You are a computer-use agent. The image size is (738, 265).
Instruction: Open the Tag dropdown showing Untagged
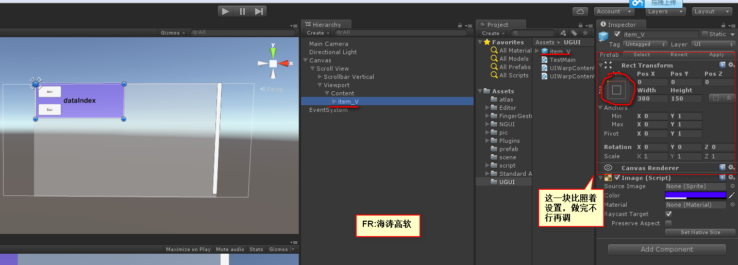645,44
